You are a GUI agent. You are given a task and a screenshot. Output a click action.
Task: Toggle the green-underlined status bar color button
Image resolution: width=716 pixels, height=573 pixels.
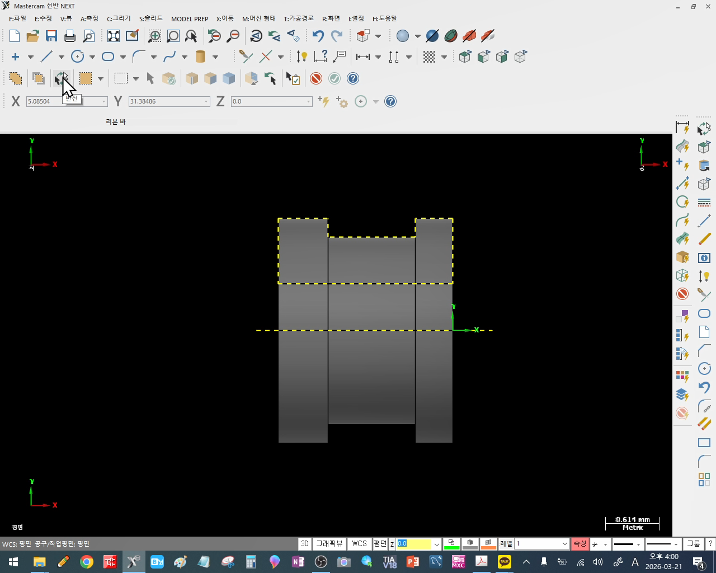point(451,544)
